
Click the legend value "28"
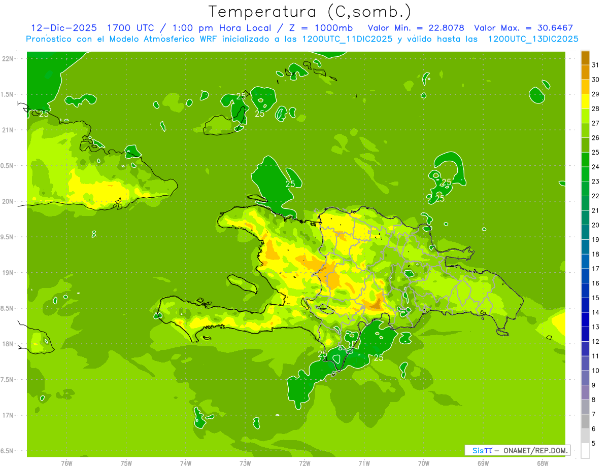pos(596,109)
